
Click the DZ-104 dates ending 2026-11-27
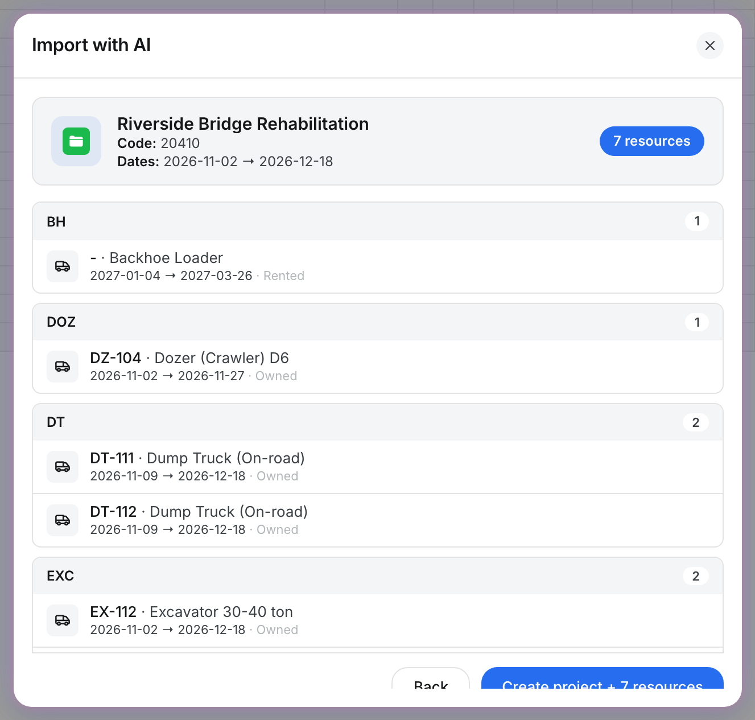(167, 376)
